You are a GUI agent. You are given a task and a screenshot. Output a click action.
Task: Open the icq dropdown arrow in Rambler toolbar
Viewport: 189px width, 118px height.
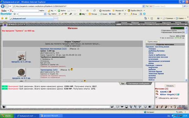(x=86, y=14)
